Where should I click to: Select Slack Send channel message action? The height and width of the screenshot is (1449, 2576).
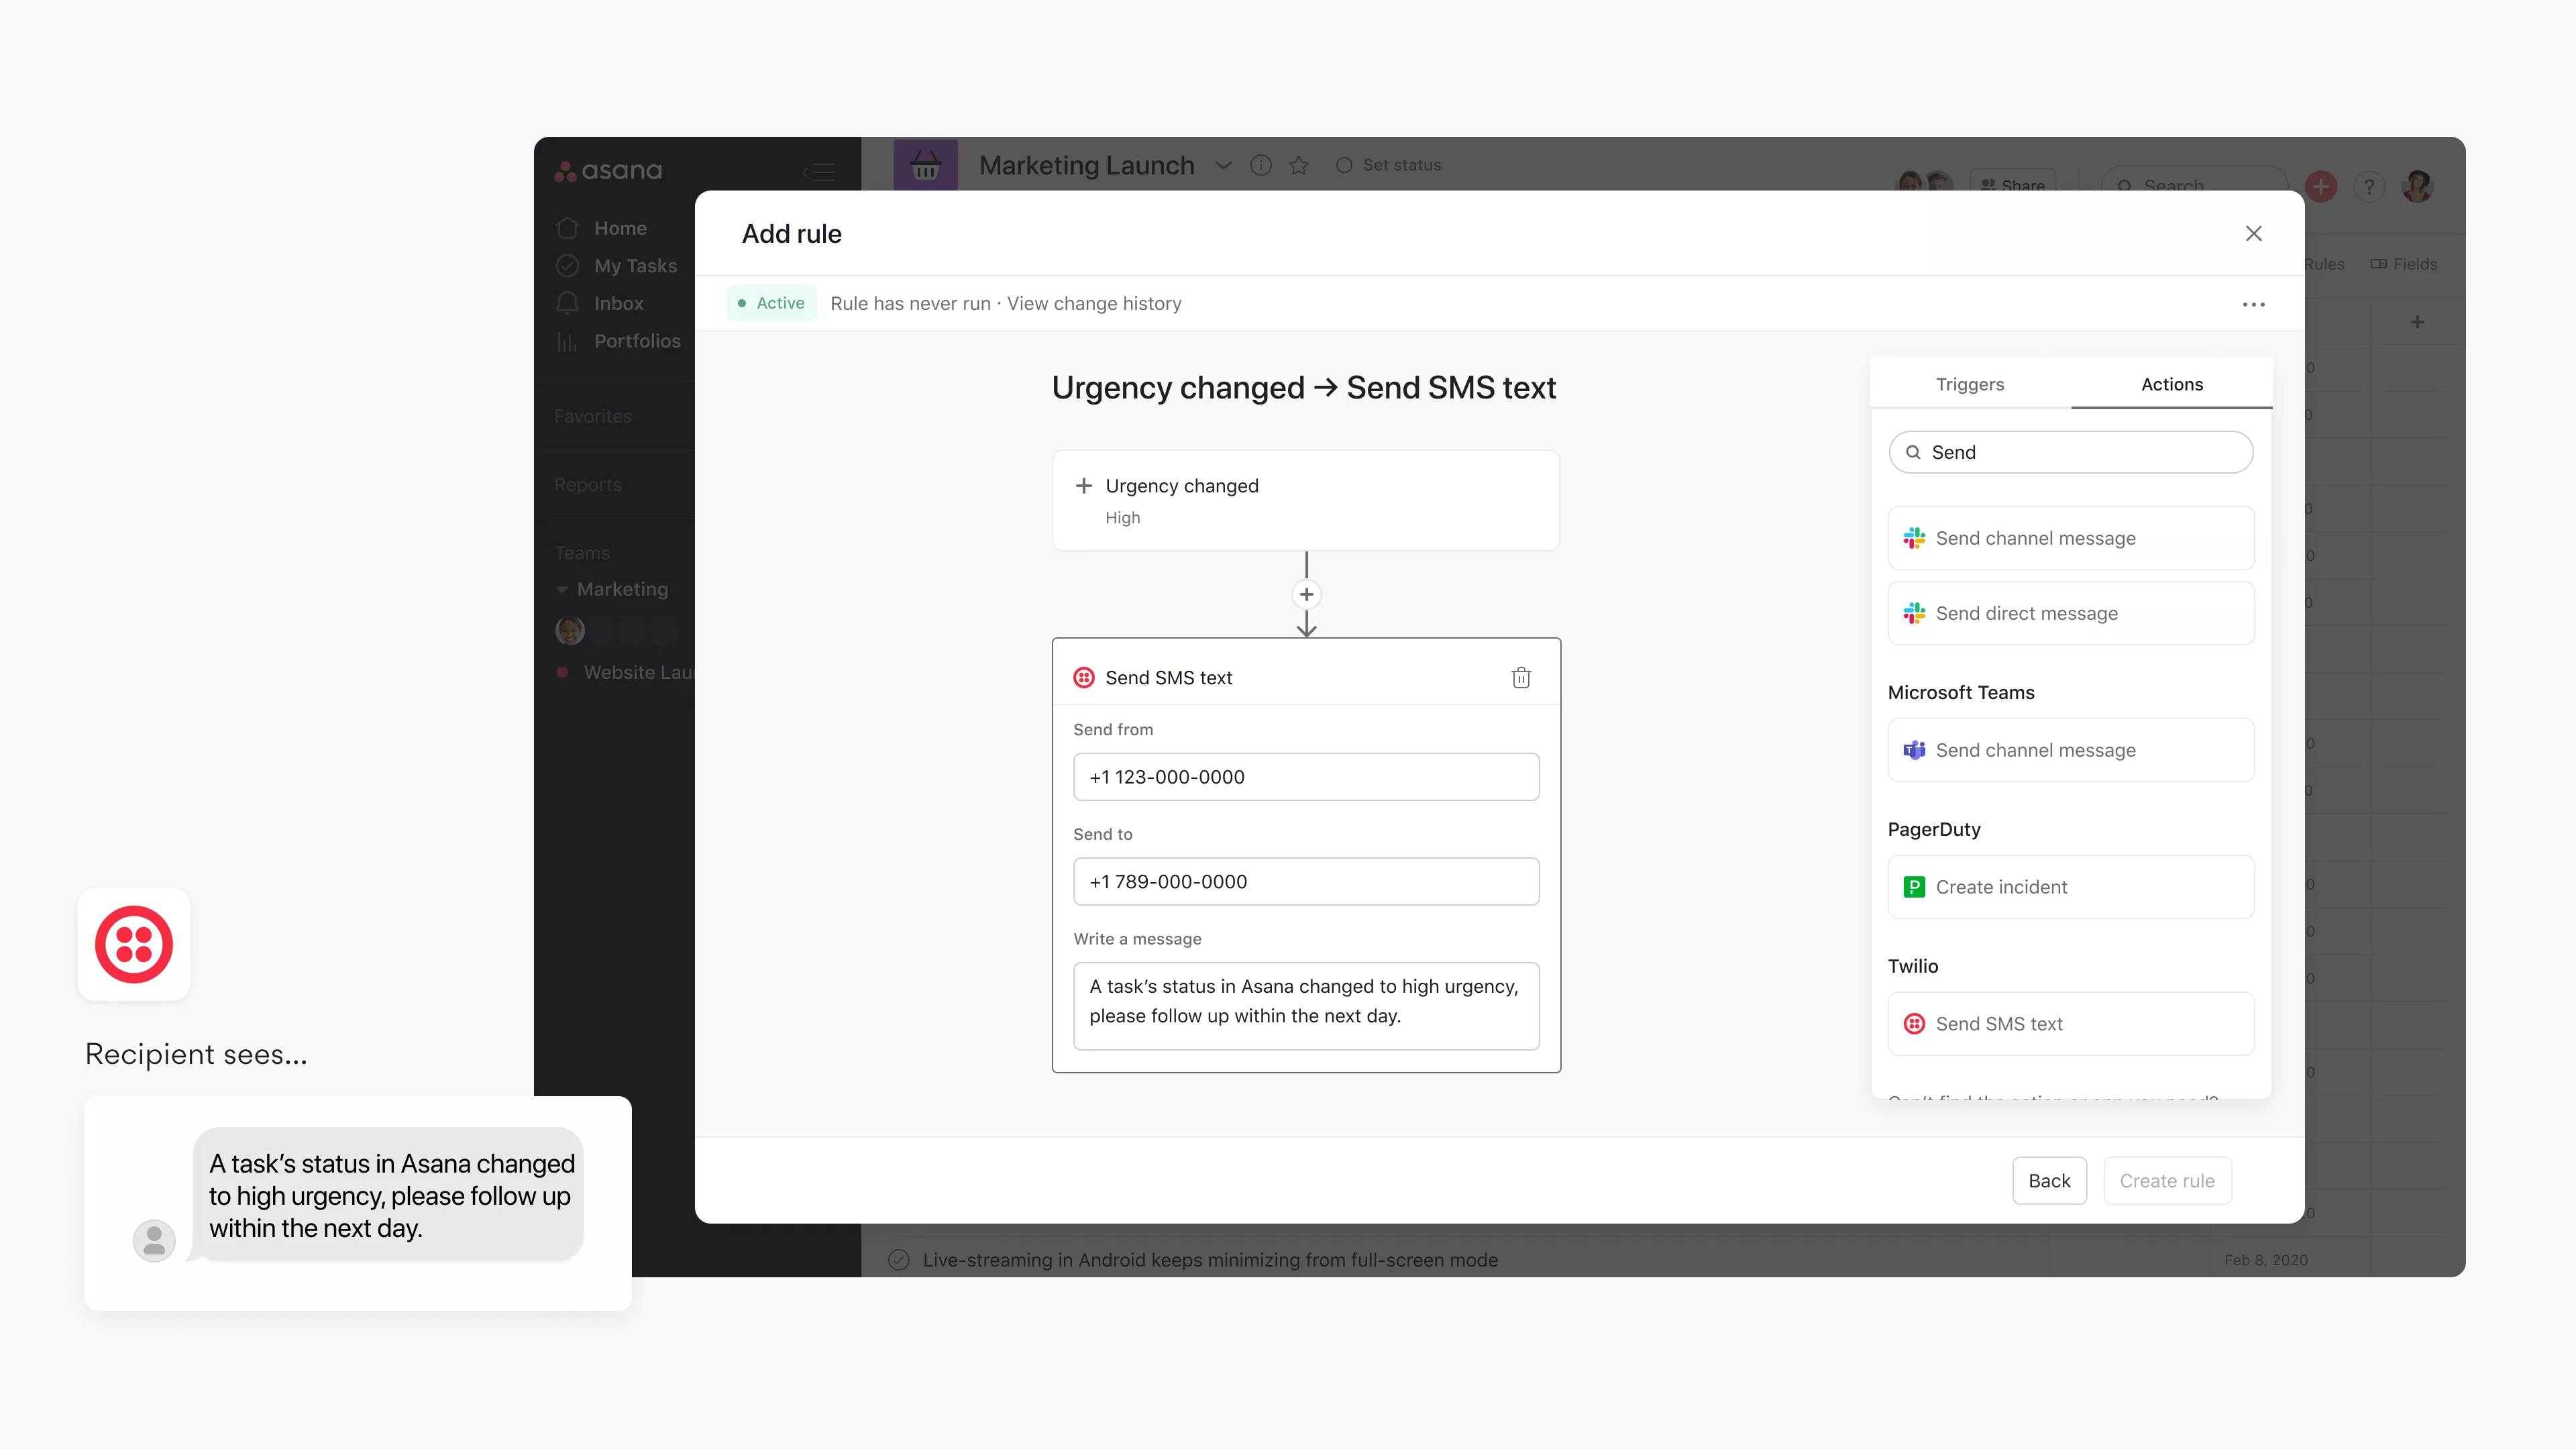(2070, 538)
